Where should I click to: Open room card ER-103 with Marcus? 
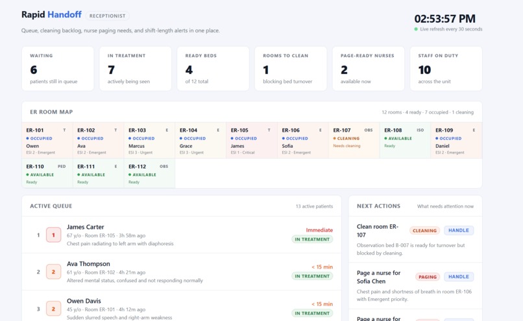click(149, 140)
